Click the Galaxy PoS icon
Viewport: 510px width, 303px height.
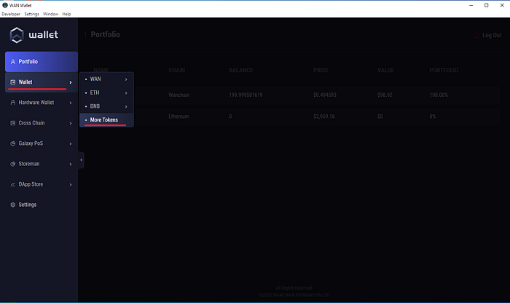12,143
